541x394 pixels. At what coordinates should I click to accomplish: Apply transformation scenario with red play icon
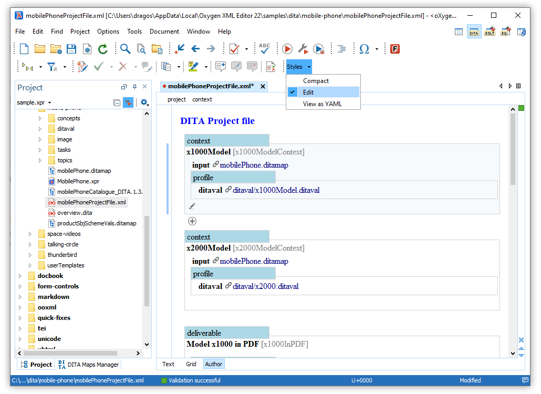pos(287,49)
